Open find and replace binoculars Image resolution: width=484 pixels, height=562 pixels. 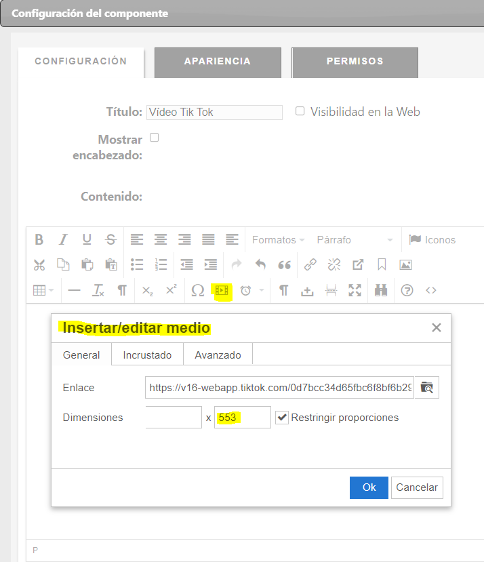pos(381,290)
